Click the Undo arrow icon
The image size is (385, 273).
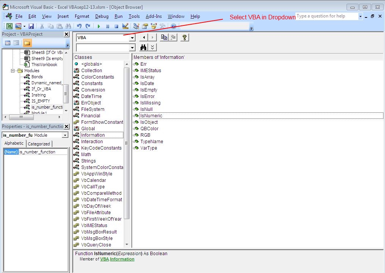(x=79, y=26)
